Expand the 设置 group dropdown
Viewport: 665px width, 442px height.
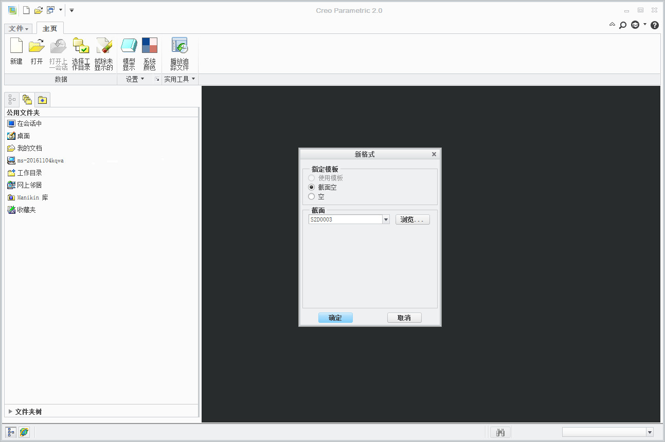coord(135,79)
